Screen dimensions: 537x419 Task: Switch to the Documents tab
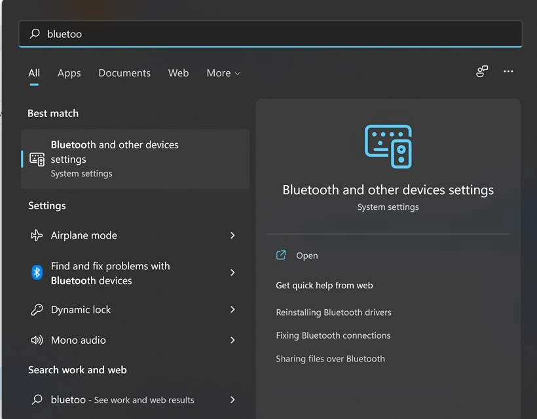coord(124,73)
